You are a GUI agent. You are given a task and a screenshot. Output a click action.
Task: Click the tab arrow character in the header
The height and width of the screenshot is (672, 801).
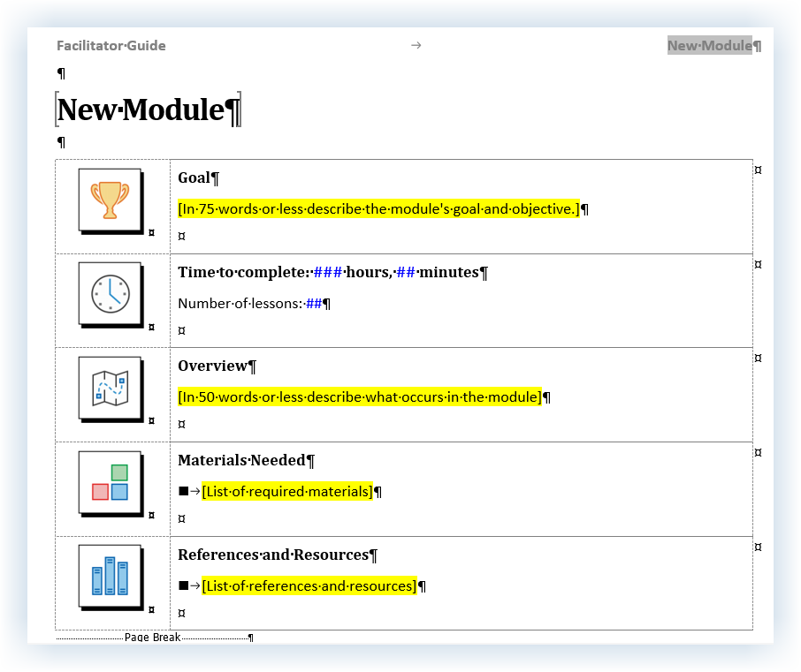416,45
